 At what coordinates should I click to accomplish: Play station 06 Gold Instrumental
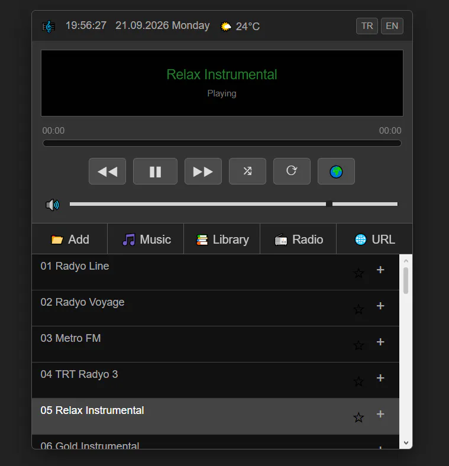(215, 442)
